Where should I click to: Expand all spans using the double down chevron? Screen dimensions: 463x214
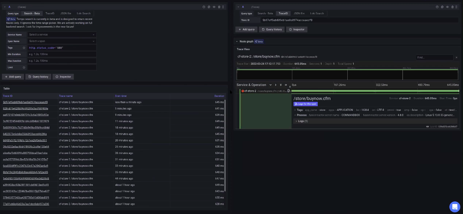pyautogui.click(x=281, y=85)
